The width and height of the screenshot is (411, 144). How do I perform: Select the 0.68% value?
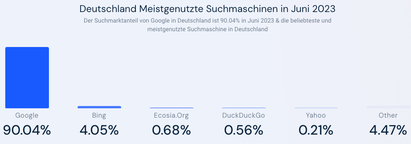click(x=171, y=130)
